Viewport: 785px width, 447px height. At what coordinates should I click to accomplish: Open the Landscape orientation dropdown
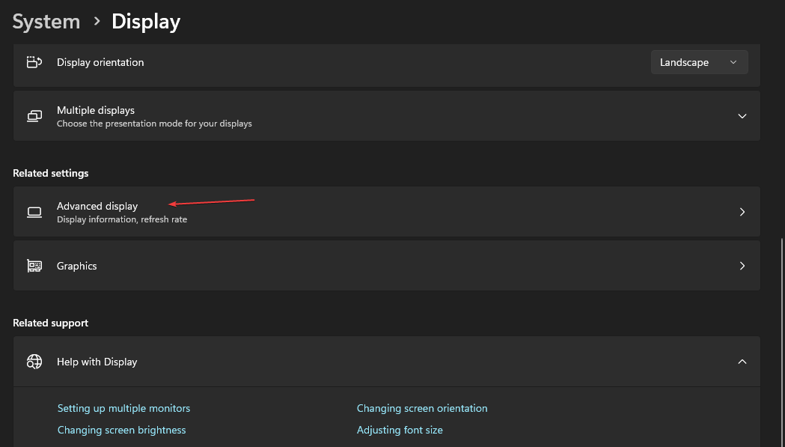[699, 62]
